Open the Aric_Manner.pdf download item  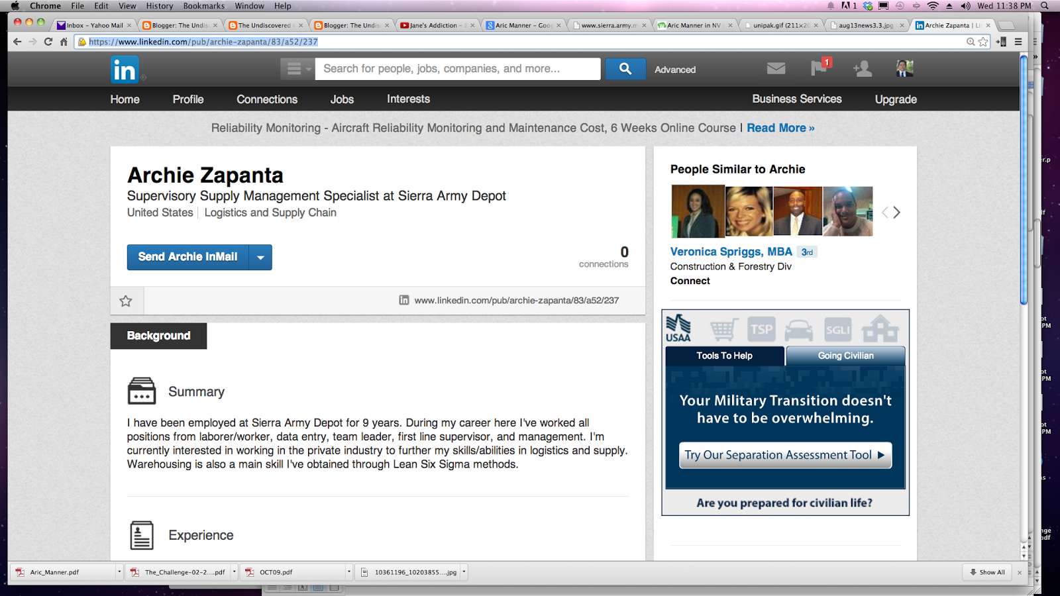pyautogui.click(x=63, y=572)
